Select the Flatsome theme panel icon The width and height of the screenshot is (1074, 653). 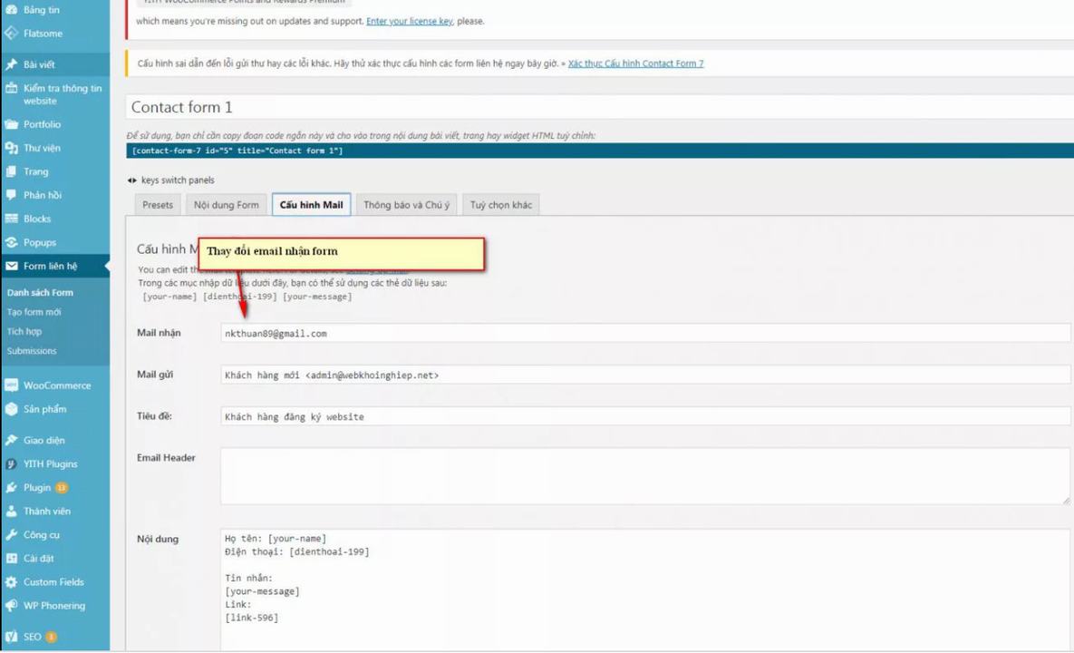click(12, 33)
